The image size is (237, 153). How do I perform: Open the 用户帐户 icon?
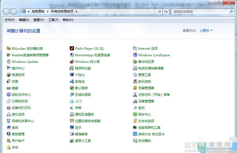(9, 141)
